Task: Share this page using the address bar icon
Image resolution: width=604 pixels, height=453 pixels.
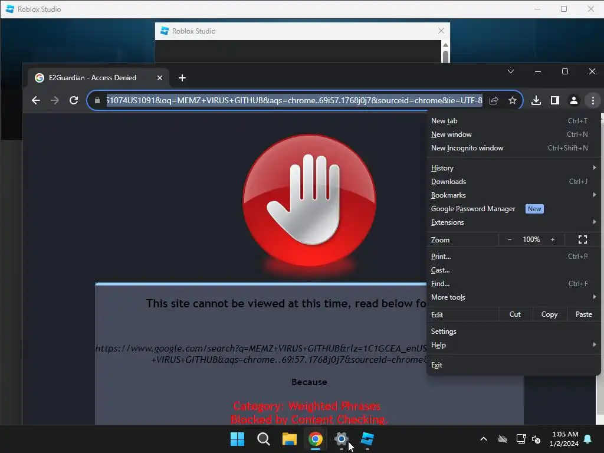Action: [x=494, y=100]
